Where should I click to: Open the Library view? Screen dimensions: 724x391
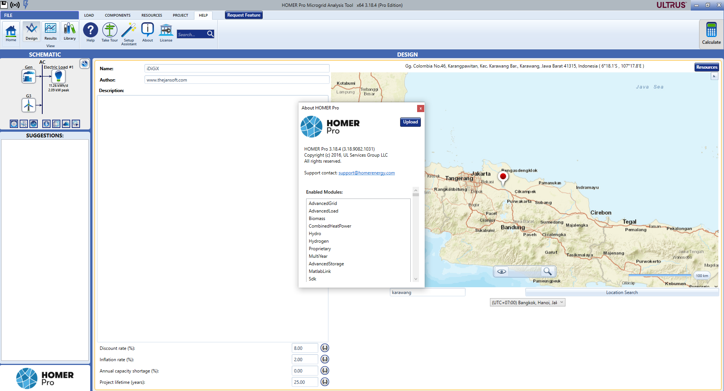coord(69,32)
